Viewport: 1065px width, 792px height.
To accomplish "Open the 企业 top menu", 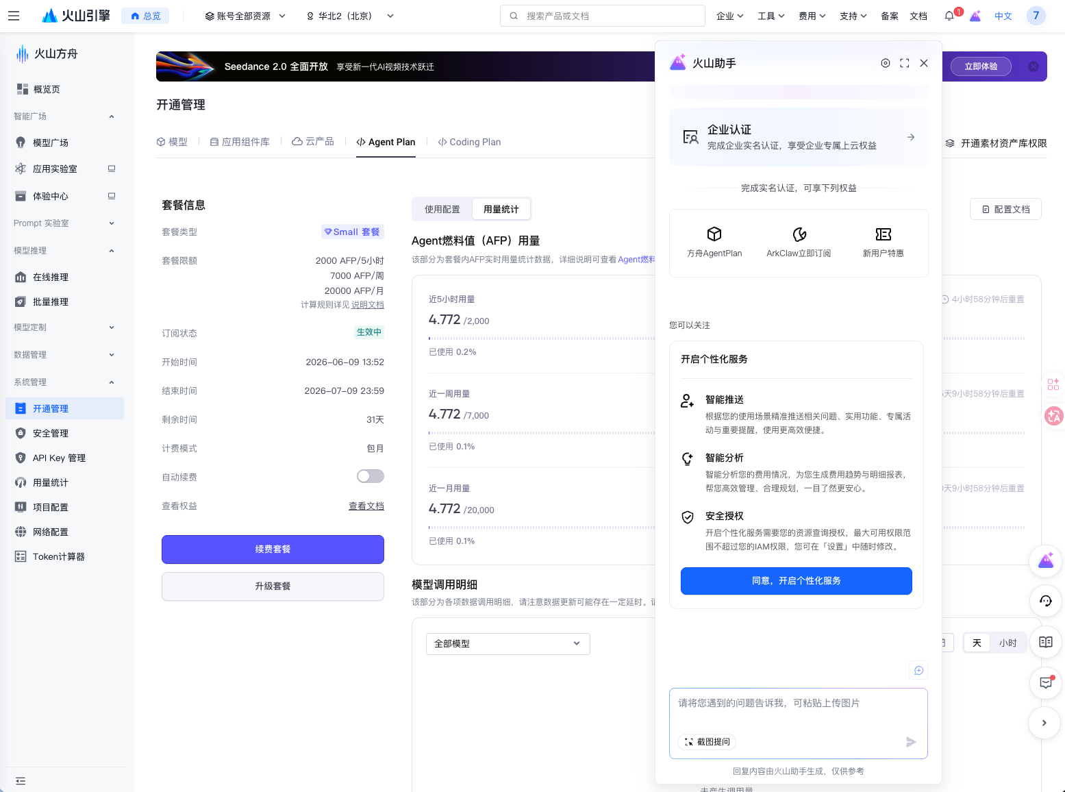I will (x=730, y=16).
